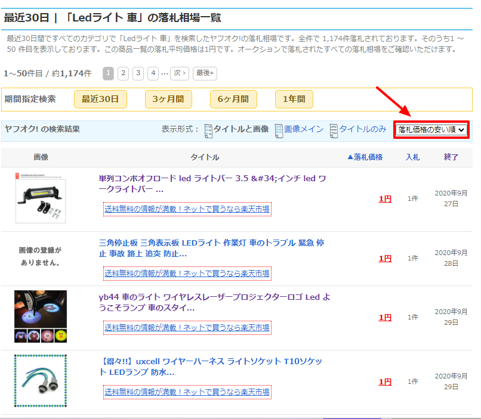
Task: Click the 楽天市場 ad link under the yb44 listing
Action: click(x=187, y=328)
